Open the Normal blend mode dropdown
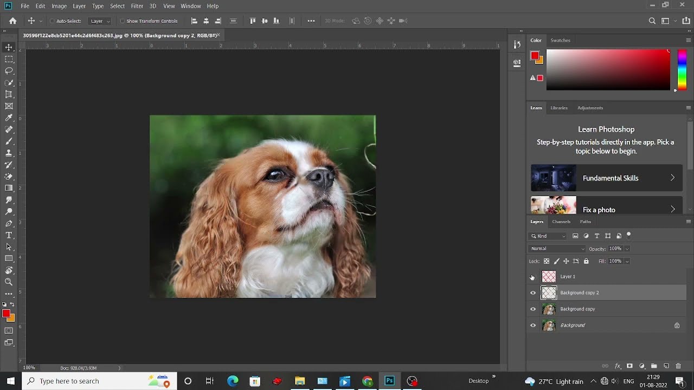The height and width of the screenshot is (390, 694). pos(557,249)
